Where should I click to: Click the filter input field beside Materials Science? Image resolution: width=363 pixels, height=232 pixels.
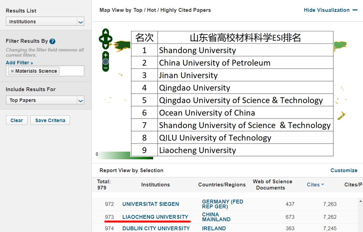[x=71, y=71]
